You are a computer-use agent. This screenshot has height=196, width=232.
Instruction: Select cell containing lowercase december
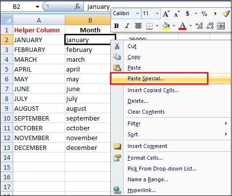coord(88,147)
